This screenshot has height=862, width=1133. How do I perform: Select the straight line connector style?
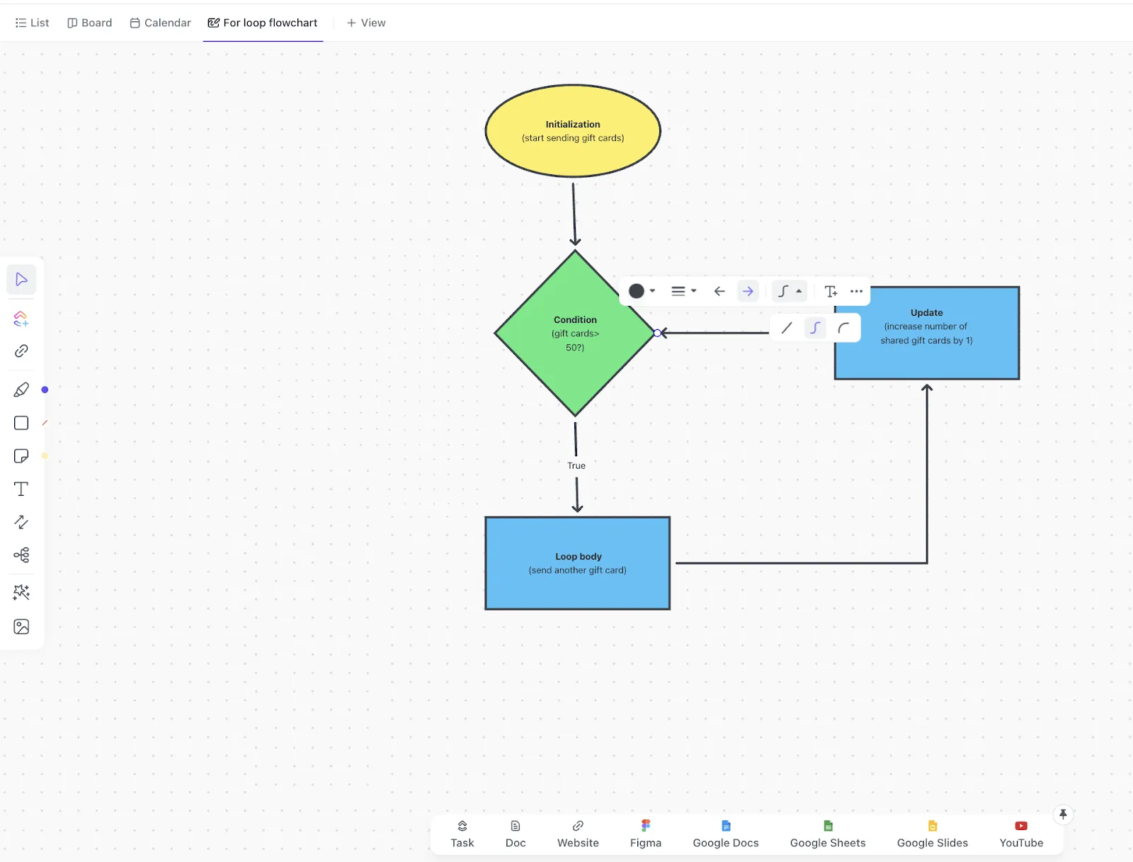coord(787,328)
